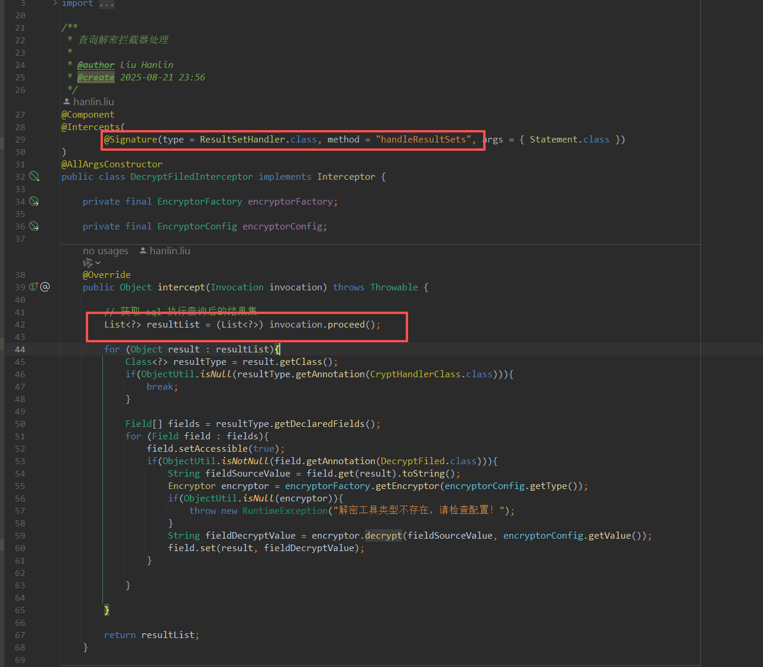Viewport: 763px width, 667px height.
Task: Click the @AllArgsConstructor annotation
Action: (112, 164)
